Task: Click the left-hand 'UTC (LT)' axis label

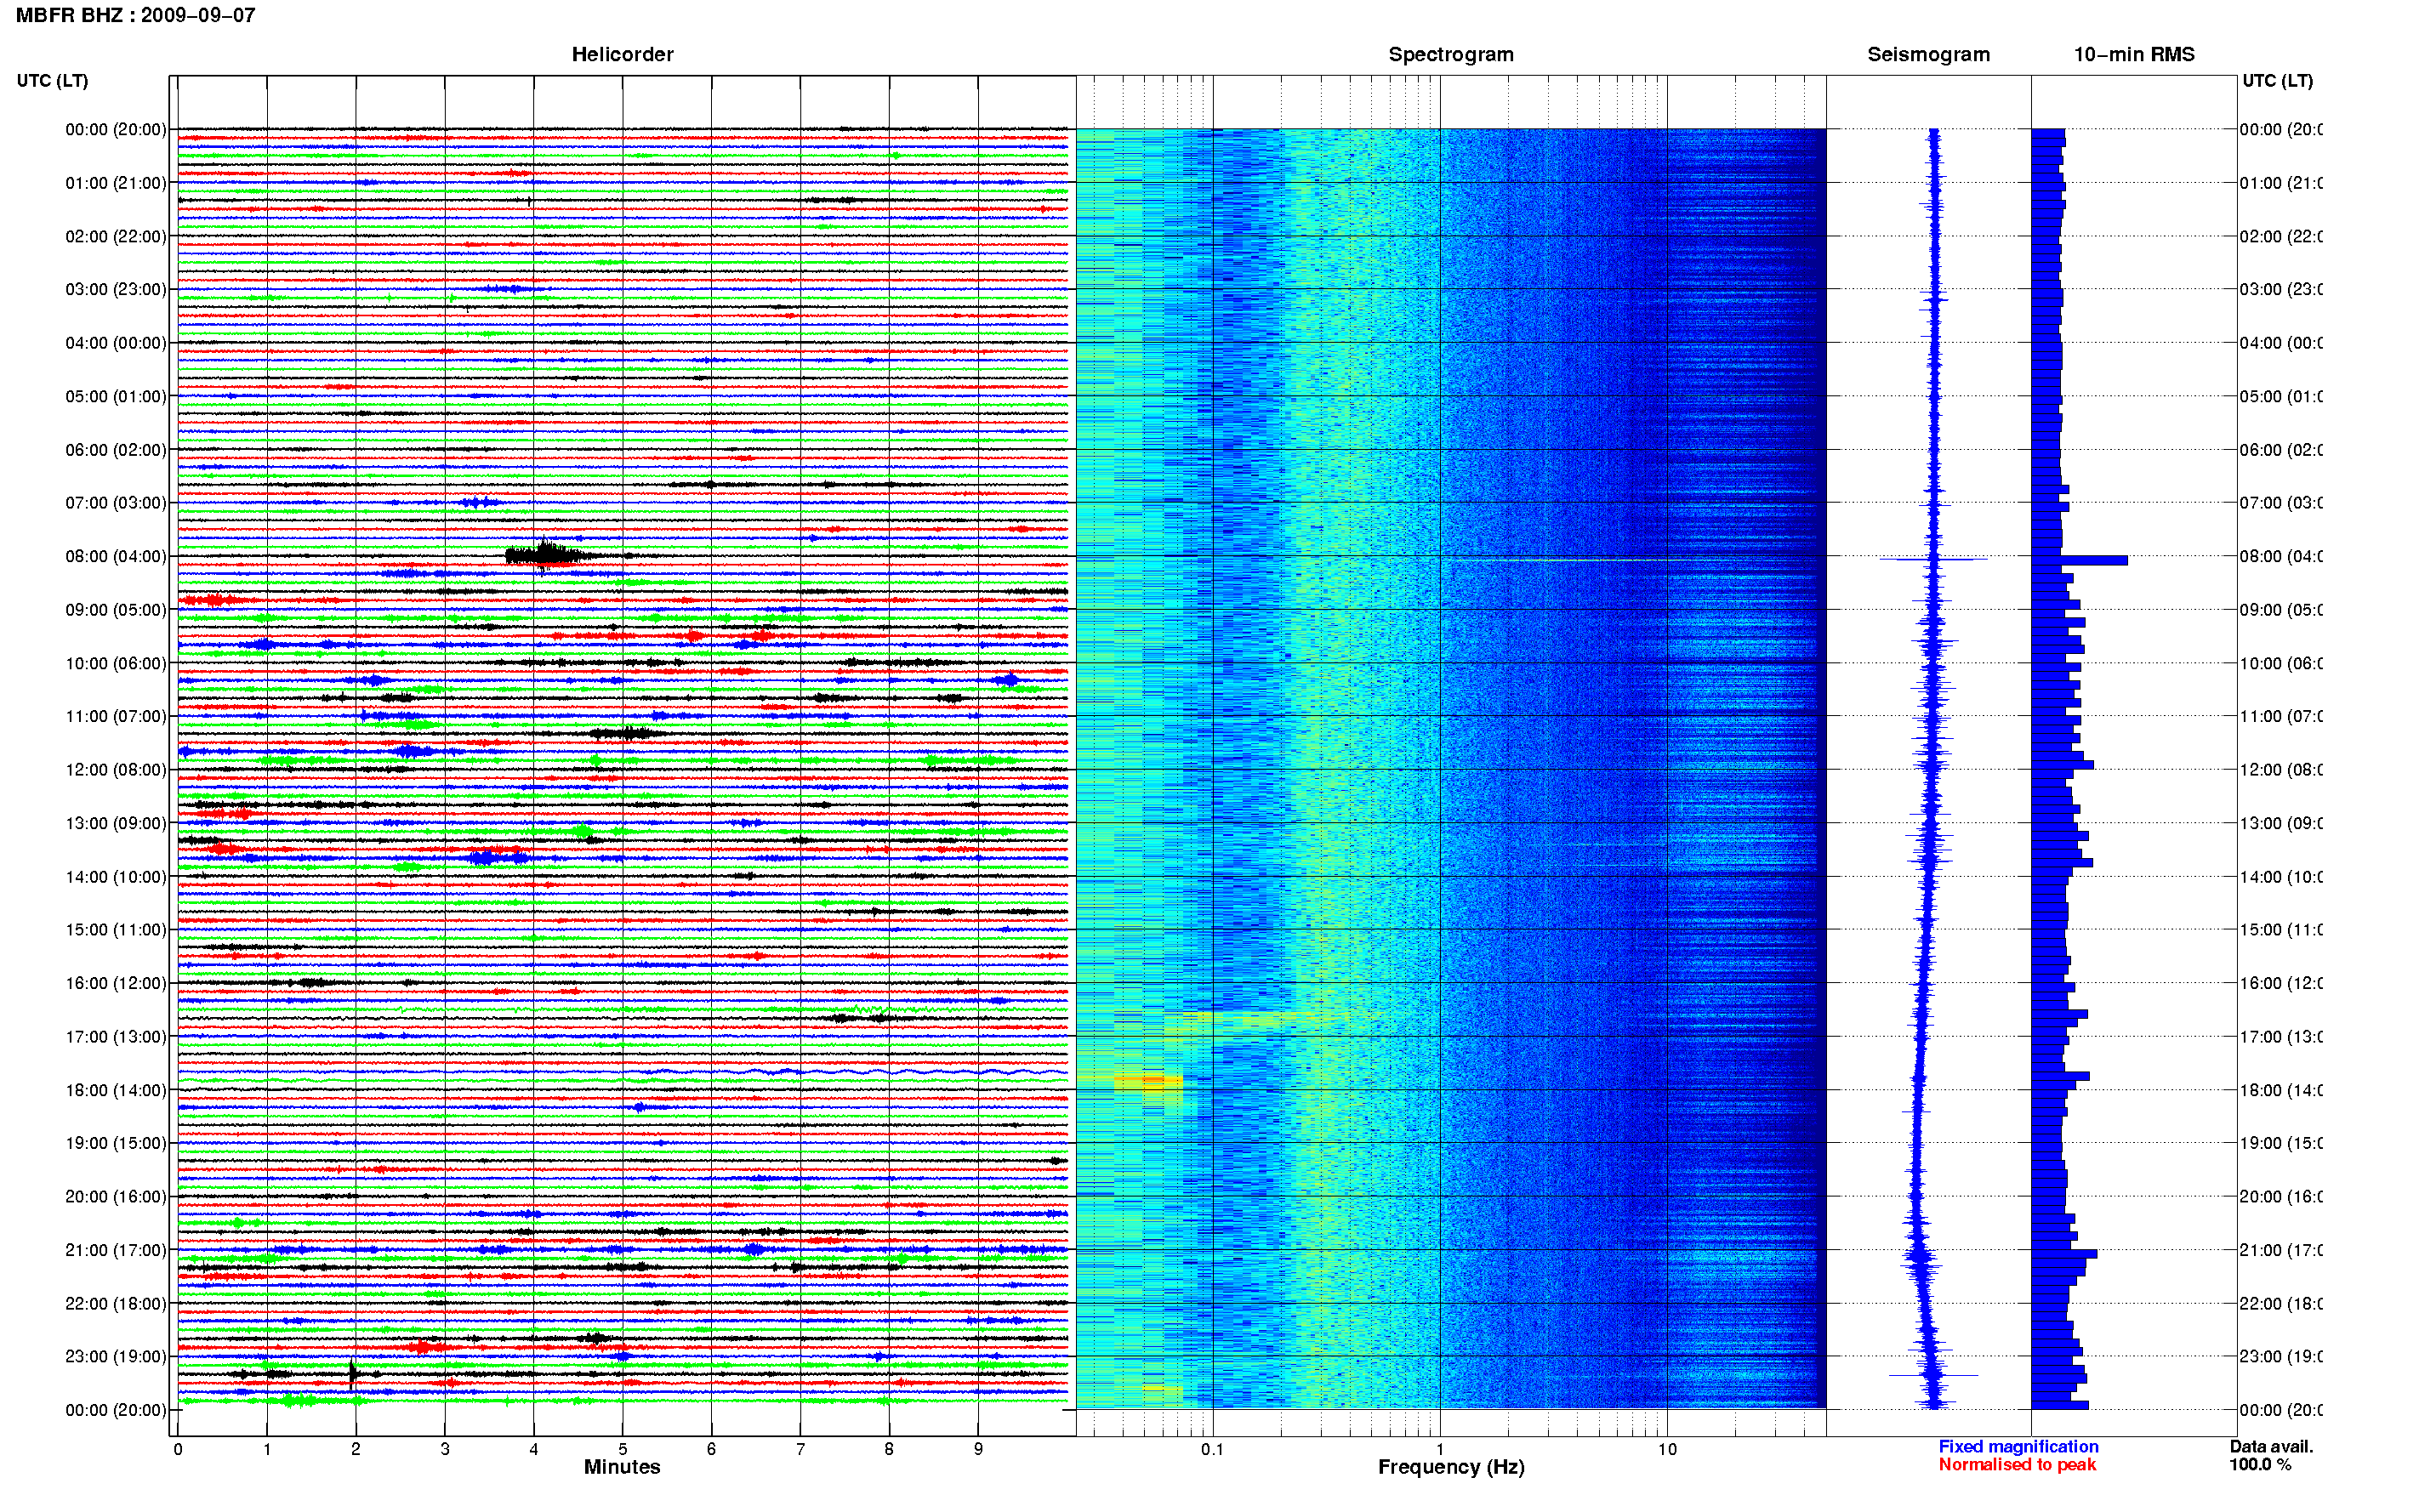Action: click(x=52, y=80)
